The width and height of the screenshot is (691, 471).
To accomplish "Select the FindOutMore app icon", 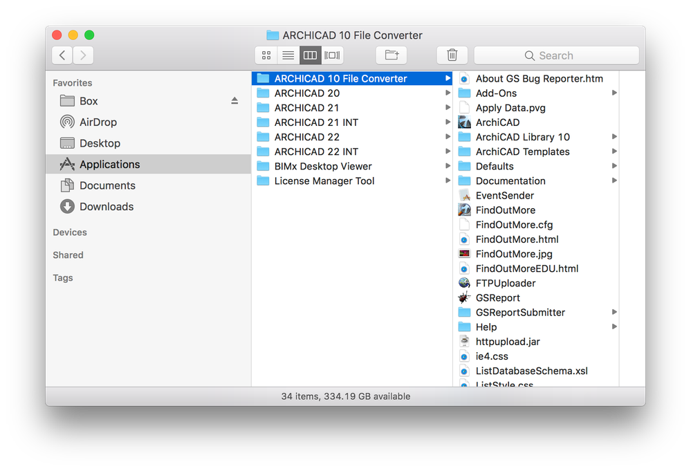I will point(464,210).
